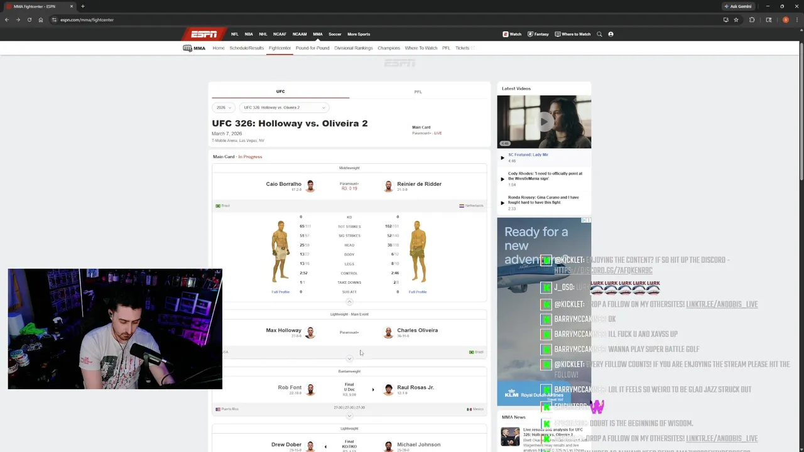This screenshot has width=804, height=452.
Task: Click Michael Johnson fighter name
Action: (418, 444)
